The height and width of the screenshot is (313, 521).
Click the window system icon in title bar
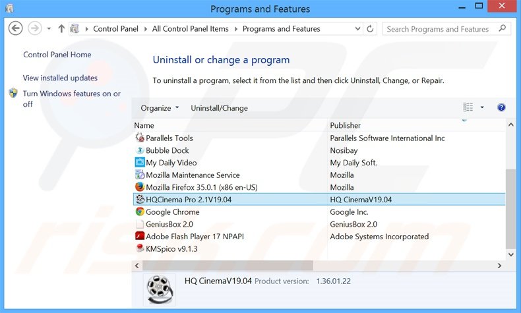(9, 8)
